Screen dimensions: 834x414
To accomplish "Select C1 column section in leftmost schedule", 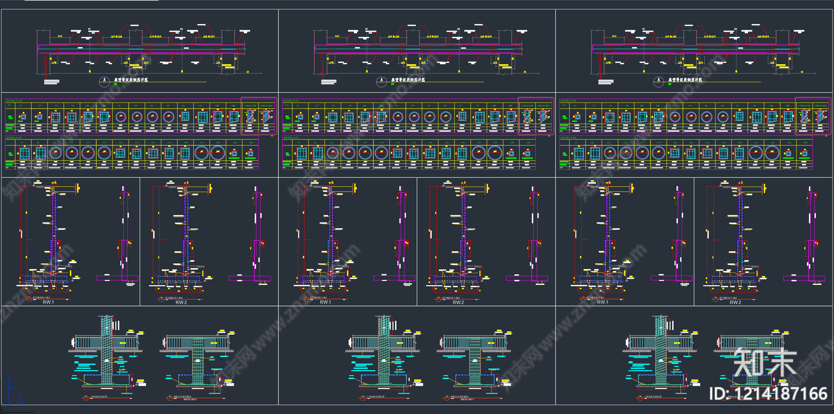I will click(x=23, y=117).
